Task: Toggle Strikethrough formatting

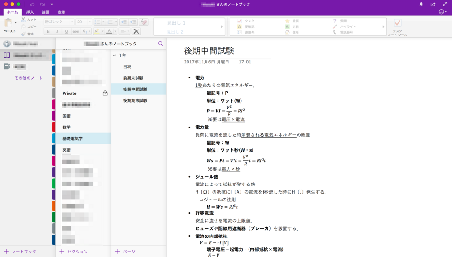Action: pos(75,31)
